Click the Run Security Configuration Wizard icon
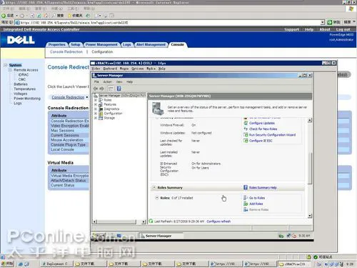The width and height of the screenshot is (357, 268). coord(246,135)
